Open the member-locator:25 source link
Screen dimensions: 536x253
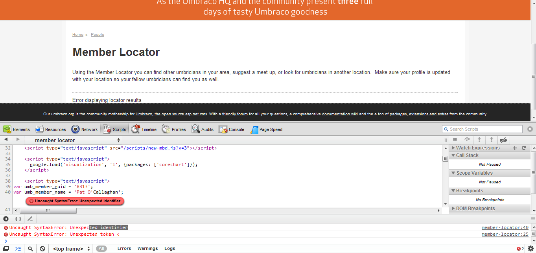(x=505, y=234)
